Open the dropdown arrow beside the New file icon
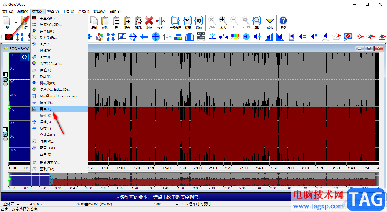This screenshot has height=212, width=387. (x=16, y=23)
